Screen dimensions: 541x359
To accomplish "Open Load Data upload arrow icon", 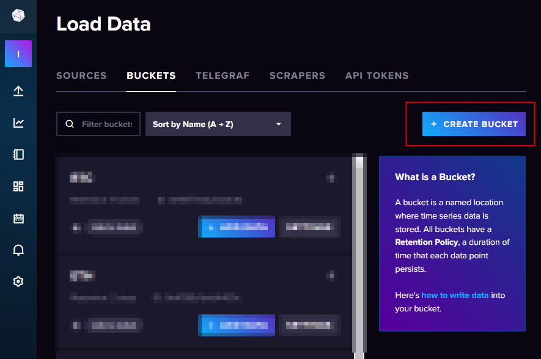I will pos(18,91).
